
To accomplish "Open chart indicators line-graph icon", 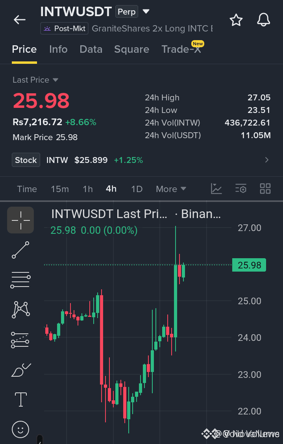I will coord(216,189).
